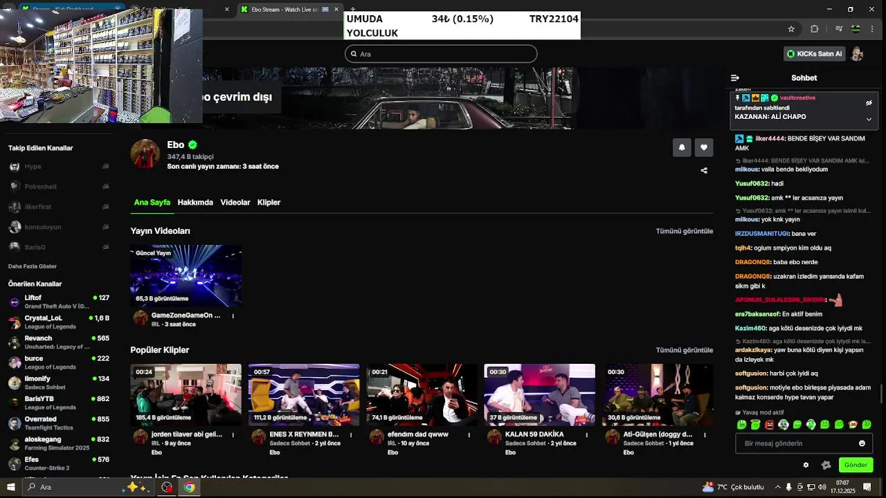886x498 pixels.
Task: View all Yayın Videoları with Tümünü görüntüle
Action: (x=685, y=231)
